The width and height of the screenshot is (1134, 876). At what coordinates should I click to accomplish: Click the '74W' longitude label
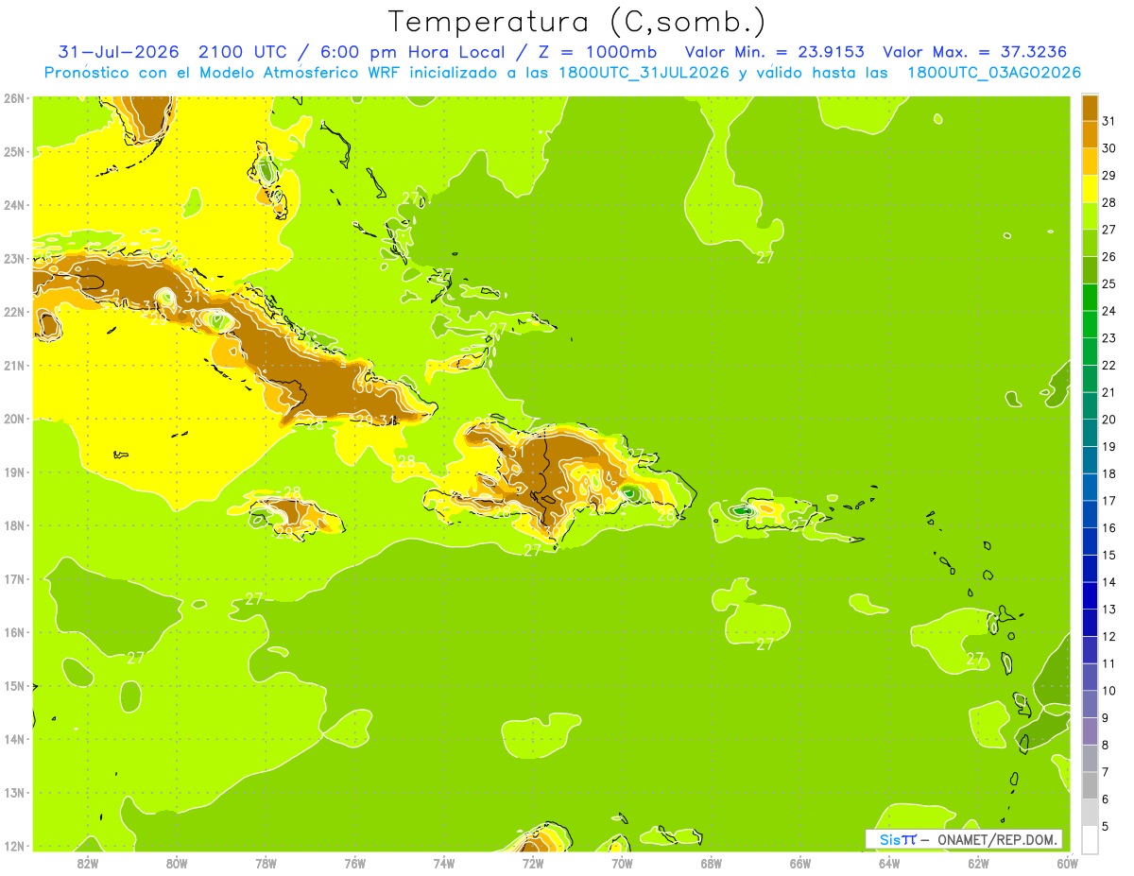[x=443, y=863]
